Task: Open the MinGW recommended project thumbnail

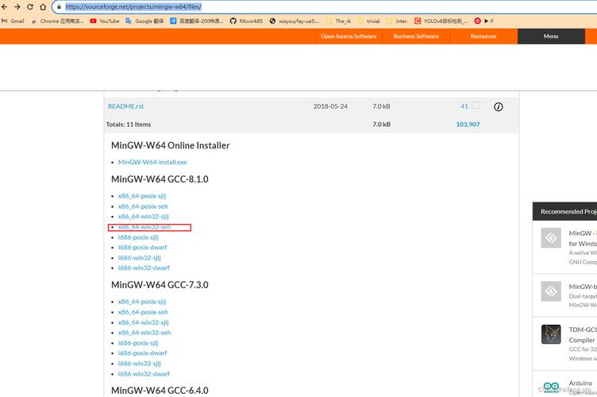Action: (551, 238)
